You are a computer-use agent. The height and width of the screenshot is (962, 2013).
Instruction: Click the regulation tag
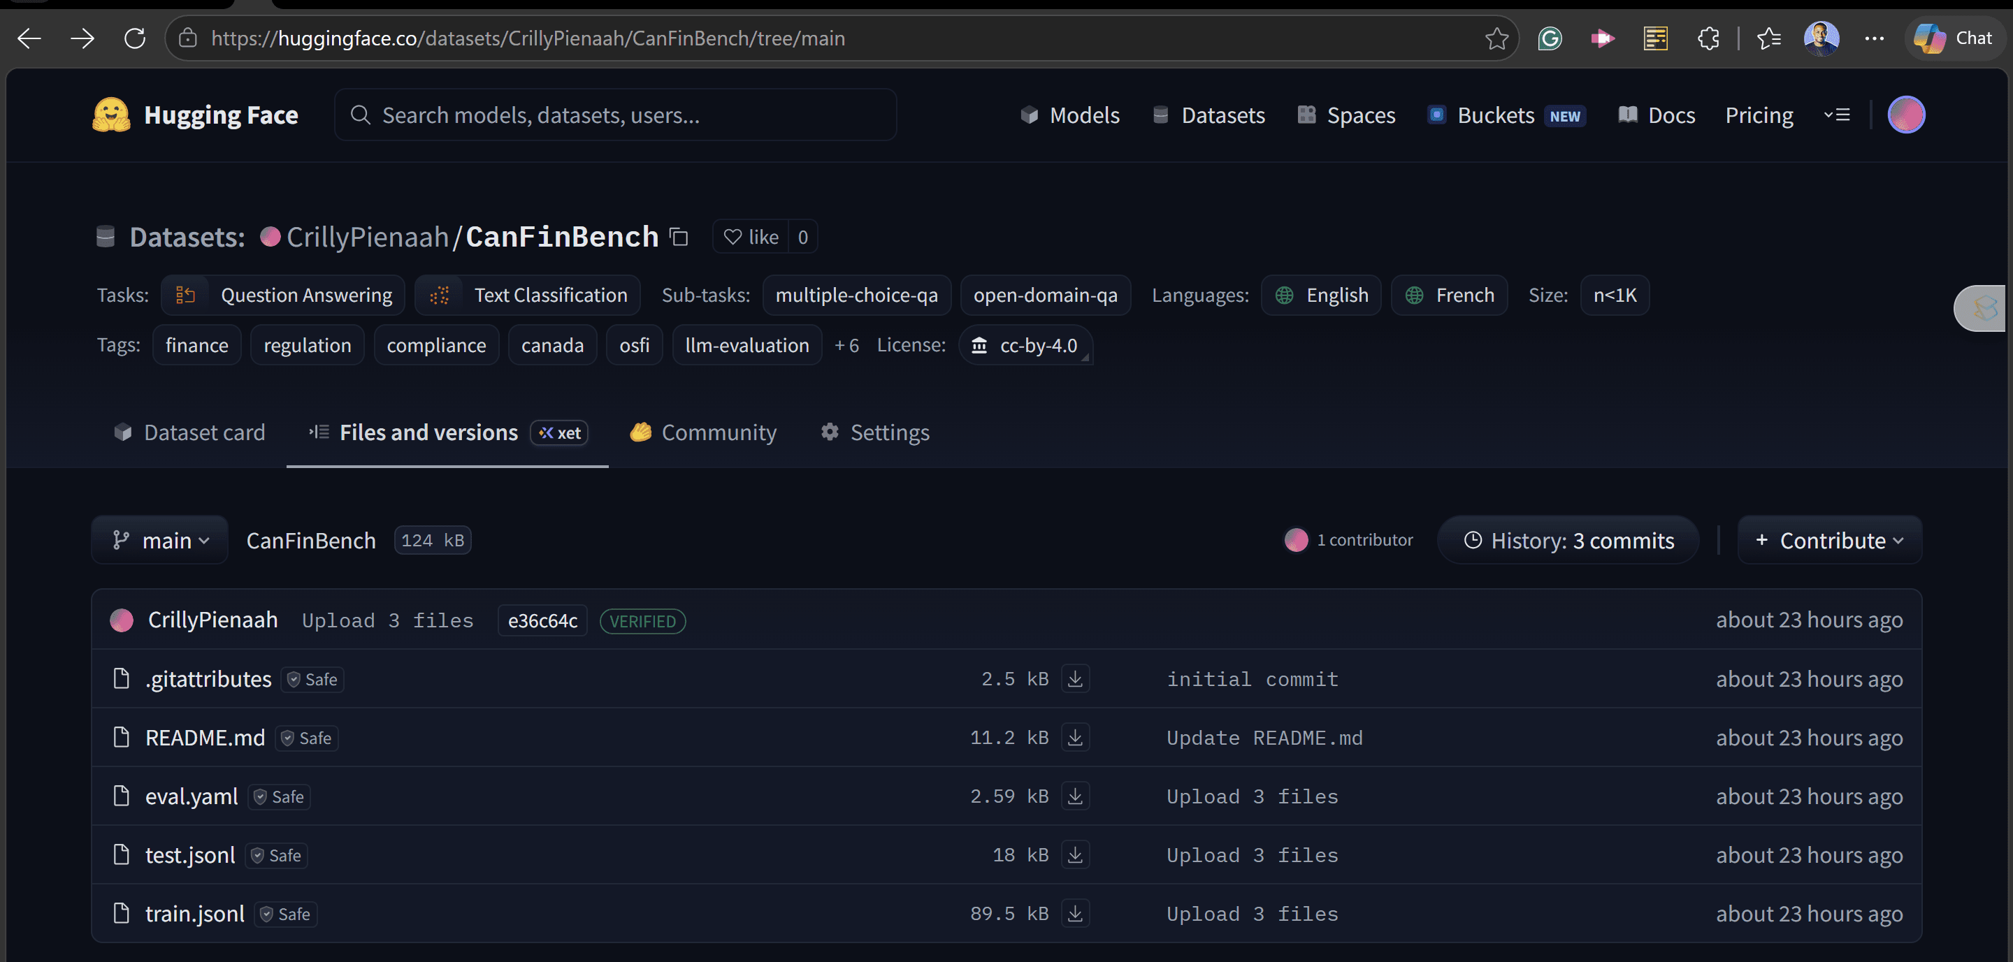tap(307, 345)
